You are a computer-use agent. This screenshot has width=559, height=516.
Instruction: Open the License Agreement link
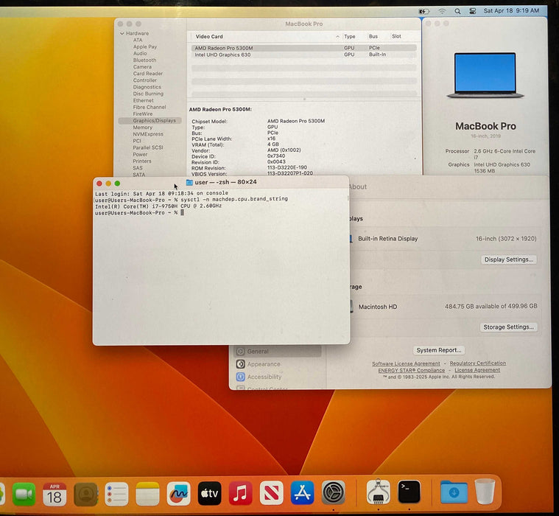[x=477, y=370]
